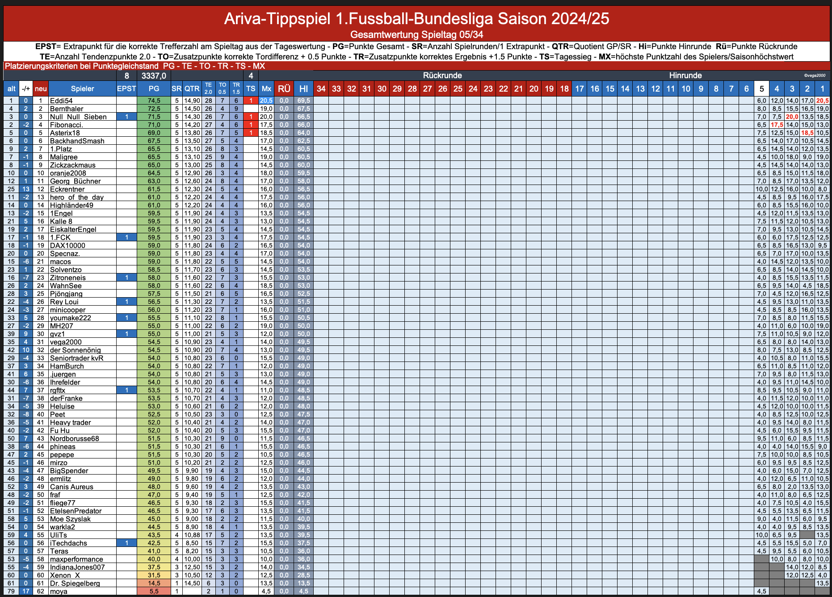Screen dimensions: 832x597
Task: Click the player name 'Bernthaler'
Action: coord(67,109)
